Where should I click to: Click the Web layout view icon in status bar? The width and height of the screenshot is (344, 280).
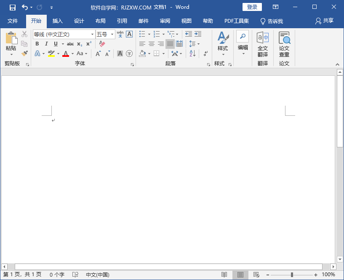coord(256,274)
